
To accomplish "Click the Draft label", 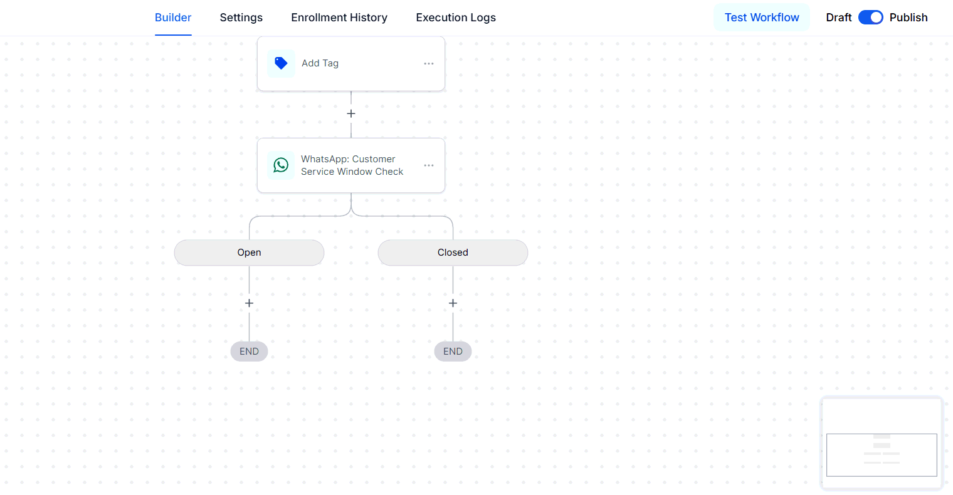I will tap(838, 18).
